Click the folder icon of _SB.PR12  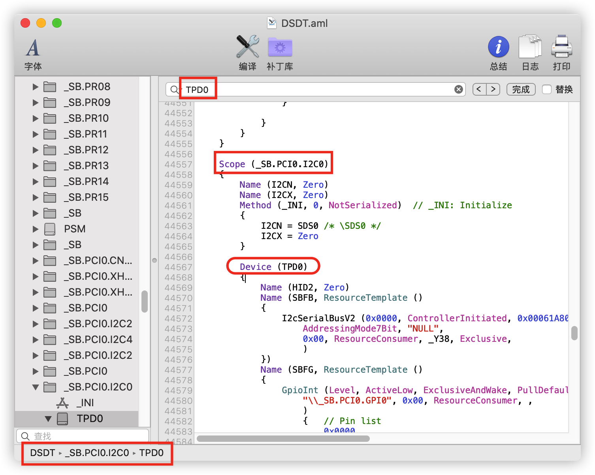click(x=50, y=150)
